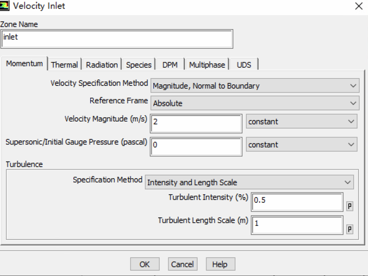Focus the Velocity Magnitude input field
The height and width of the screenshot is (276, 368).
(196, 124)
